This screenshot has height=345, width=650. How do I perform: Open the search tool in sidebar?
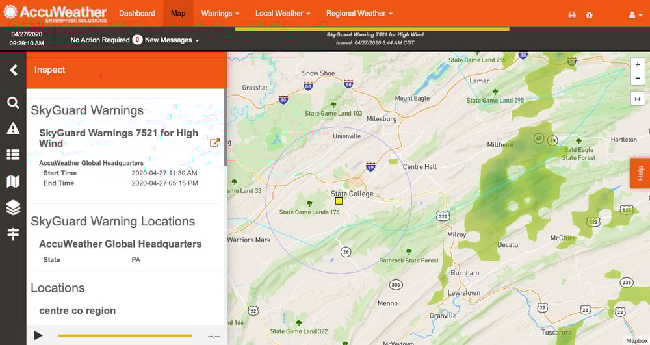[13, 103]
